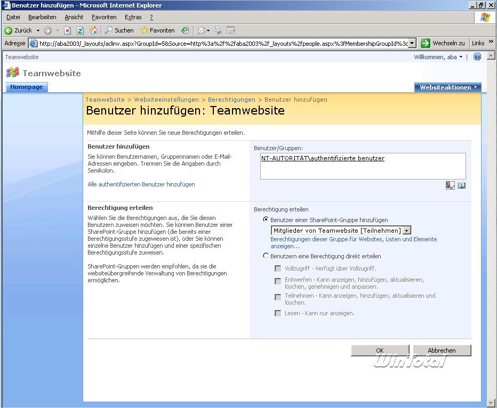Select 'Benutzer einer SharePoint-Gruppe hinzufügen' radio button

tap(266, 219)
